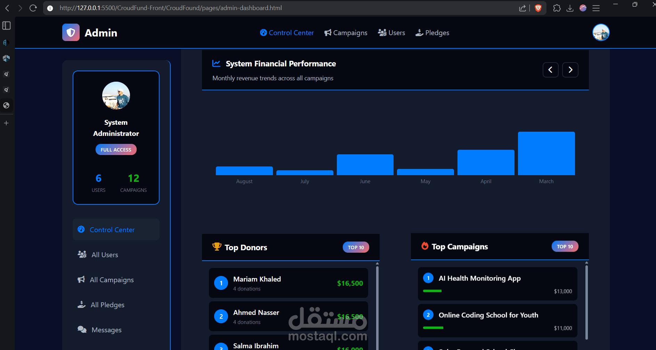Click the 12 CAMPAIGNS stat
656x350 pixels.
pos(133,183)
